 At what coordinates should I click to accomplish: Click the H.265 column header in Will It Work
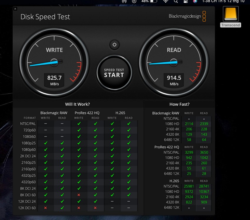pos(120,113)
